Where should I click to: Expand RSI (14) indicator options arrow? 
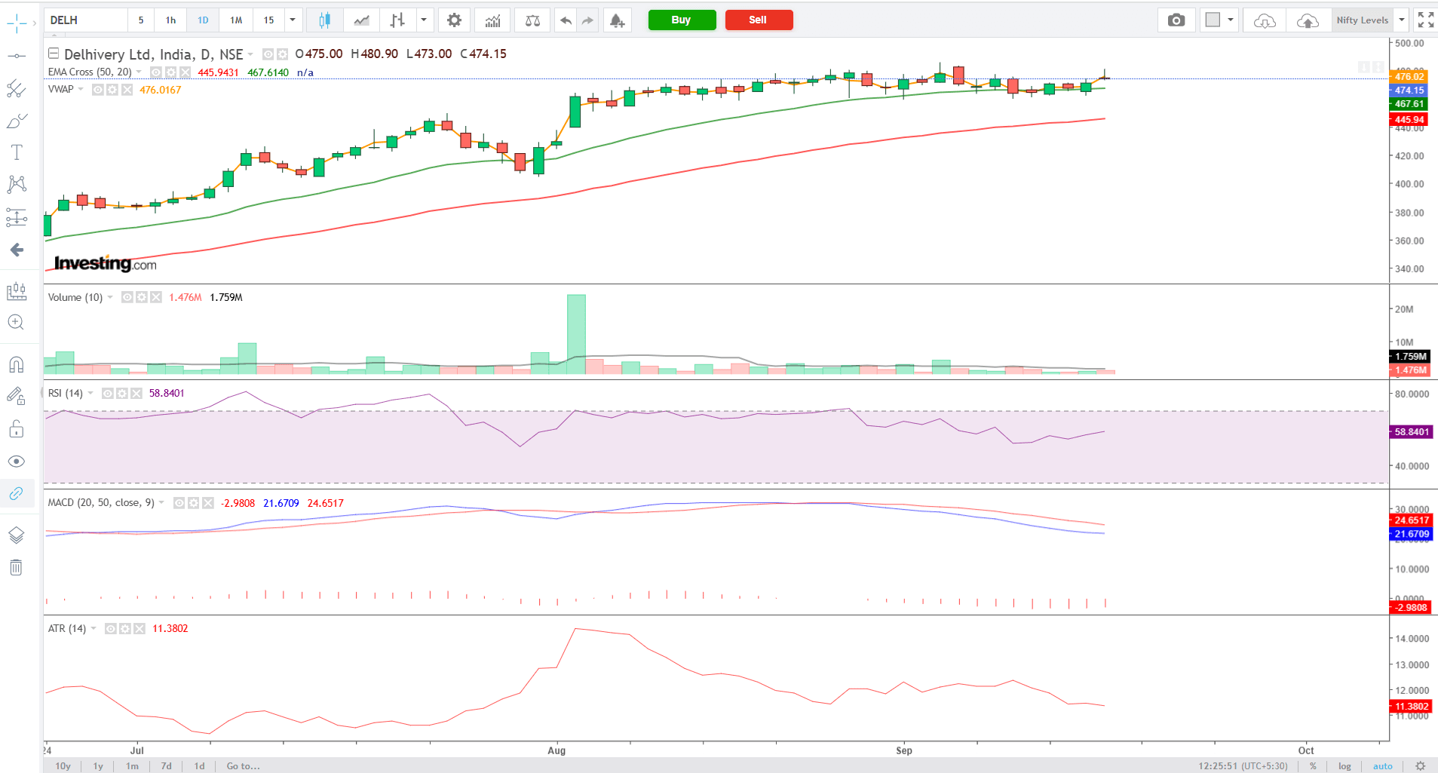(x=90, y=394)
